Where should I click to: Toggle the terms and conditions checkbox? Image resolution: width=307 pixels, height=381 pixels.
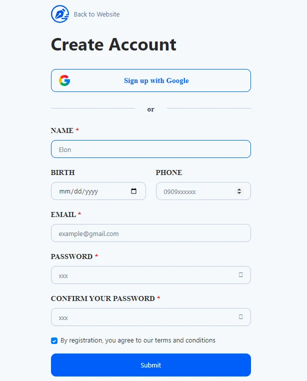pyautogui.click(x=54, y=340)
